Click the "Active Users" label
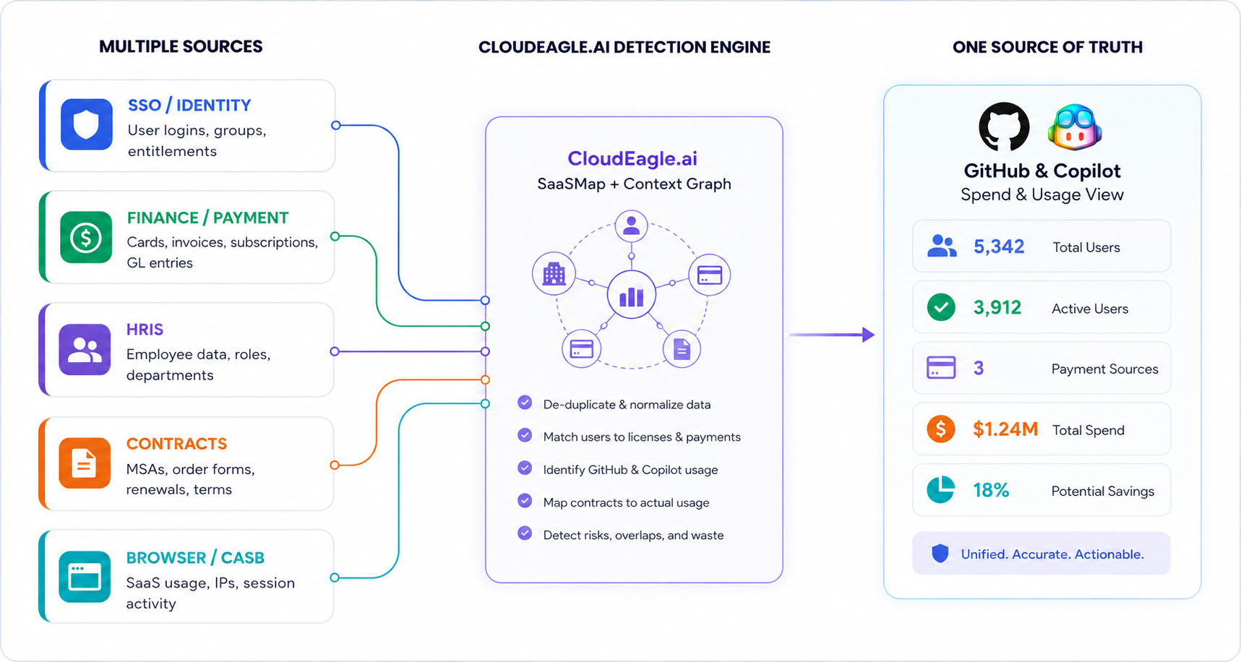The width and height of the screenshot is (1241, 662). 1090,309
